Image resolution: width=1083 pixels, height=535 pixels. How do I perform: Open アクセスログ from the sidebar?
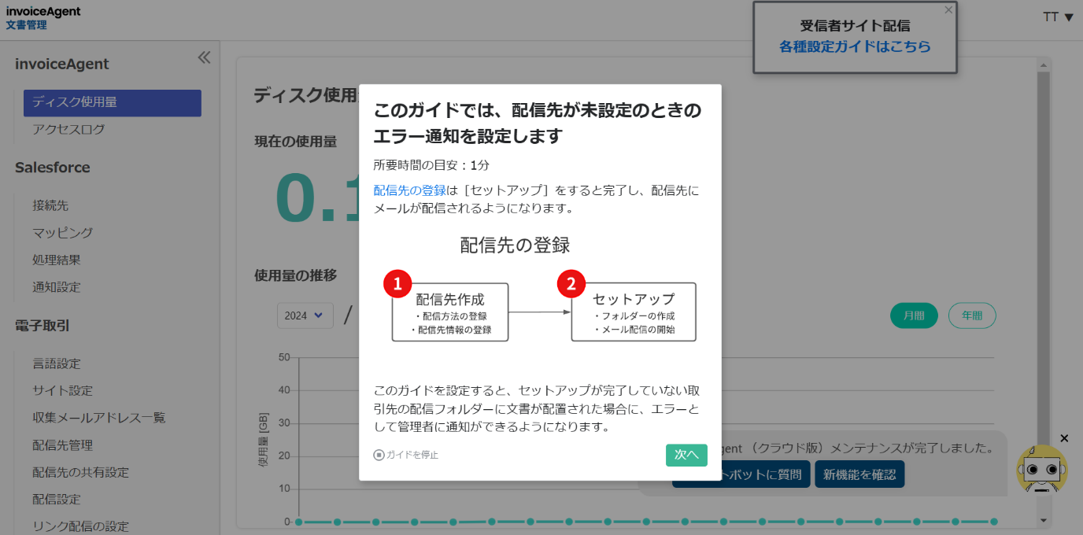68,129
